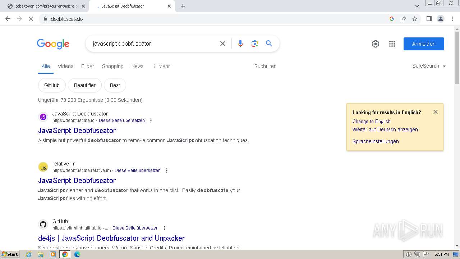Click the vertical page scrollbar thumb

pos(457,59)
